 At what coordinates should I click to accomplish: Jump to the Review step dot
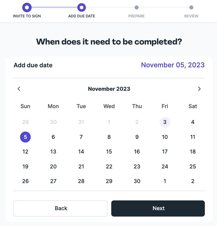[x=191, y=7]
